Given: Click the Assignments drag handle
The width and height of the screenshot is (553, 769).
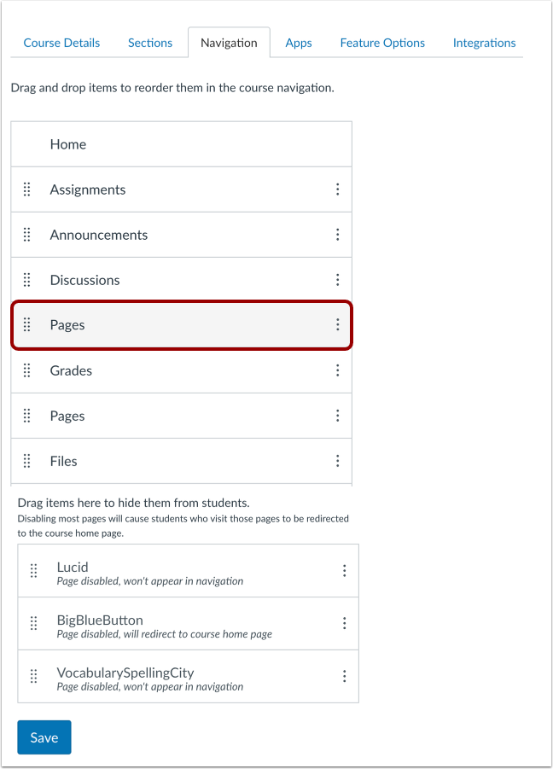Looking at the screenshot, I should click(x=26, y=189).
